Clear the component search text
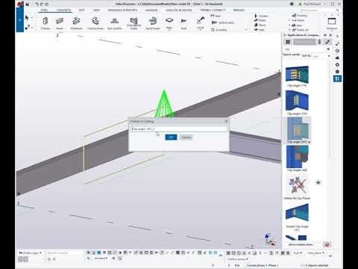 [x=328, y=49]
